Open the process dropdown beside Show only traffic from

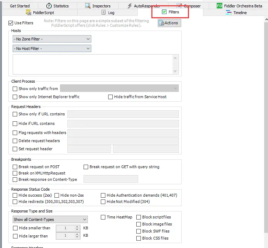119,88
